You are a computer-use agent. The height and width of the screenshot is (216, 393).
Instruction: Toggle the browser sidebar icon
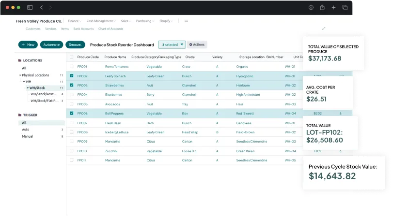(x=30, y=7)
